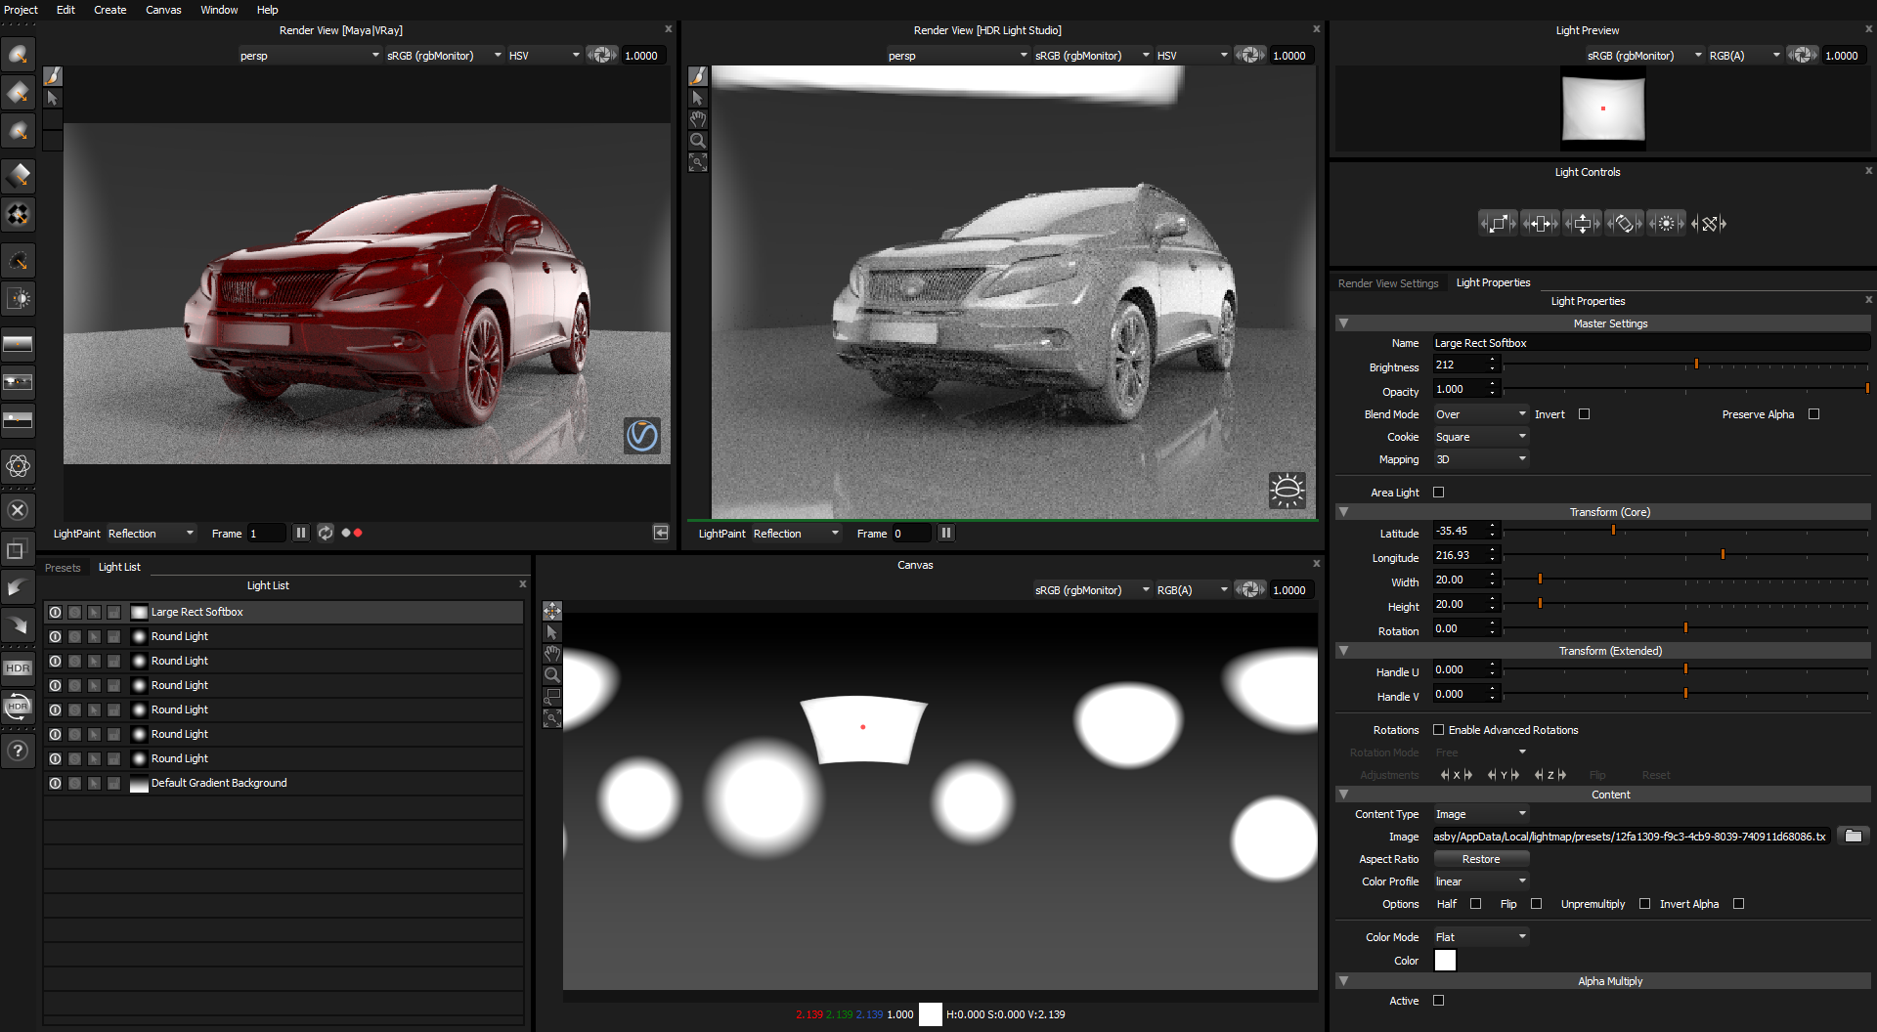Pick the arrow select tool in Maya render view
This screenshot has height=1032, width=1877.
pos(53,98)
